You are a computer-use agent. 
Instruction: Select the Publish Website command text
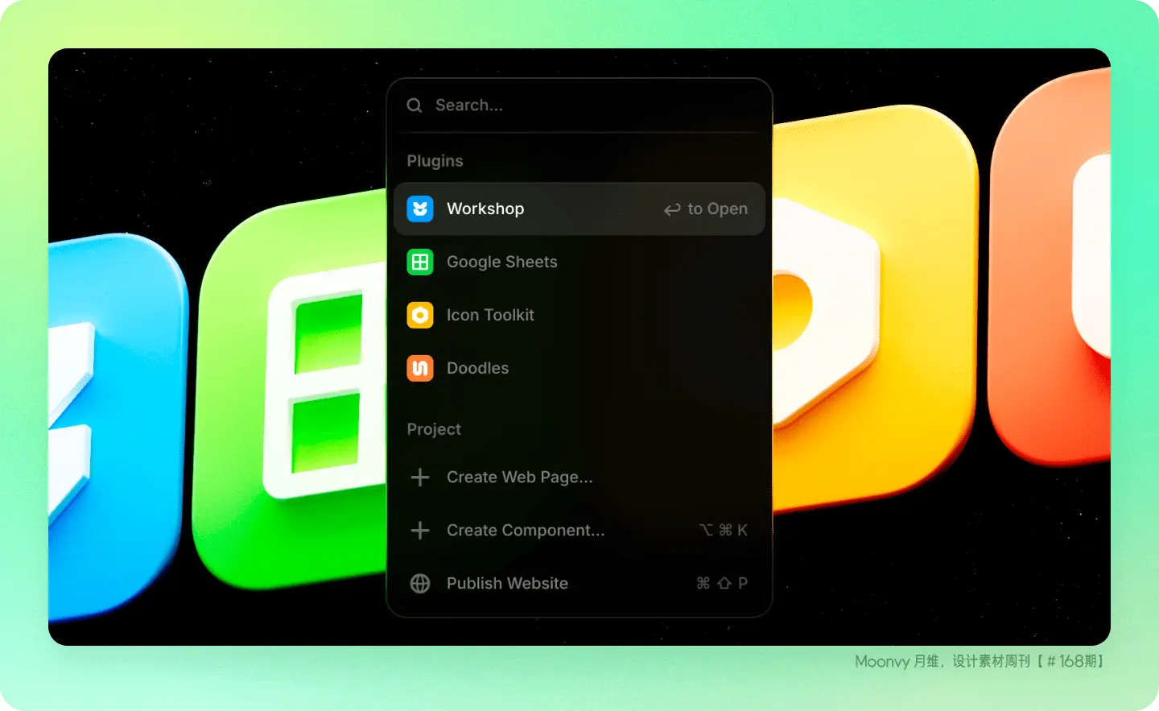click(x=507, y=584)
